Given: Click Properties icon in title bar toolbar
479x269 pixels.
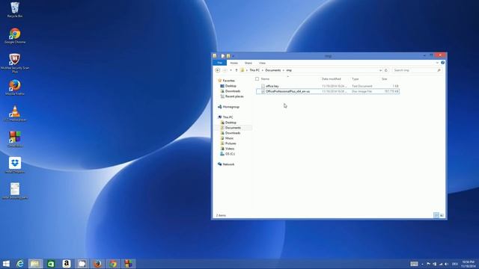Looking at the screenshot, I should pyautogui.click(x=223, y=56).
